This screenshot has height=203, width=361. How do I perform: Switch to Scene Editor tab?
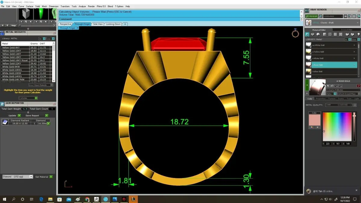346,30
